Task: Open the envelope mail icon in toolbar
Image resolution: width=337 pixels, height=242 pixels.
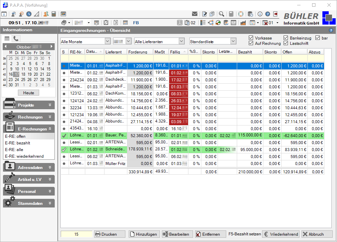Action: click(194, 14)
